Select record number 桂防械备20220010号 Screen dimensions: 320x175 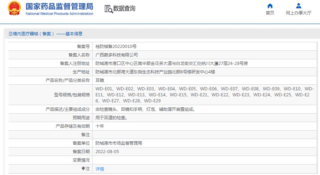point(116,47)
